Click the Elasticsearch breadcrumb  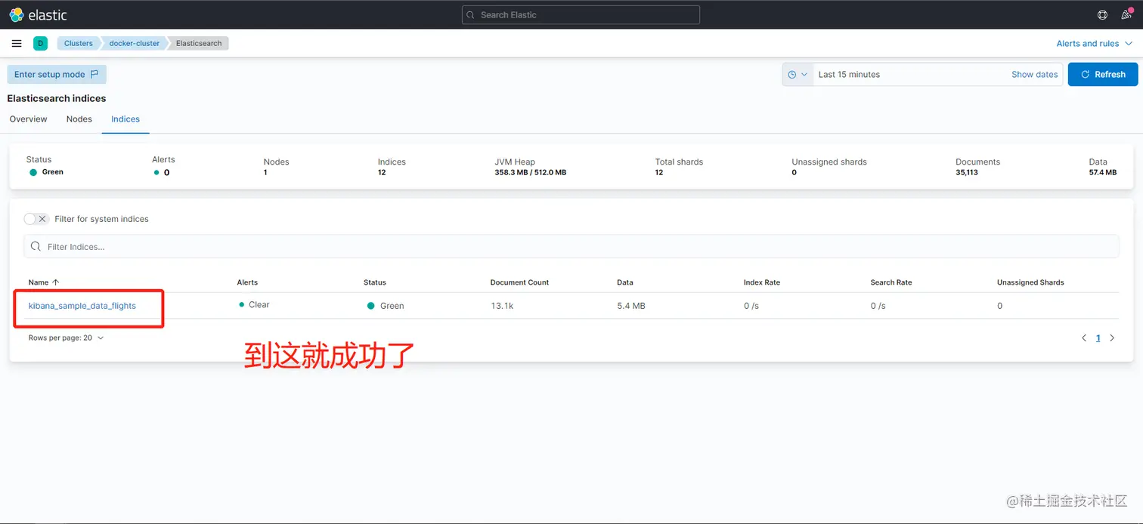click(199, 44)
